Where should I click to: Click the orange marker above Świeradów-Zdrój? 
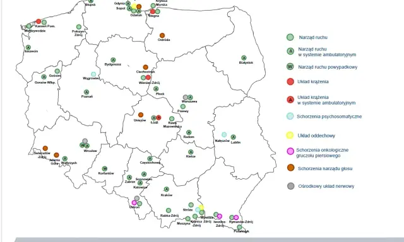pos(45,148)
